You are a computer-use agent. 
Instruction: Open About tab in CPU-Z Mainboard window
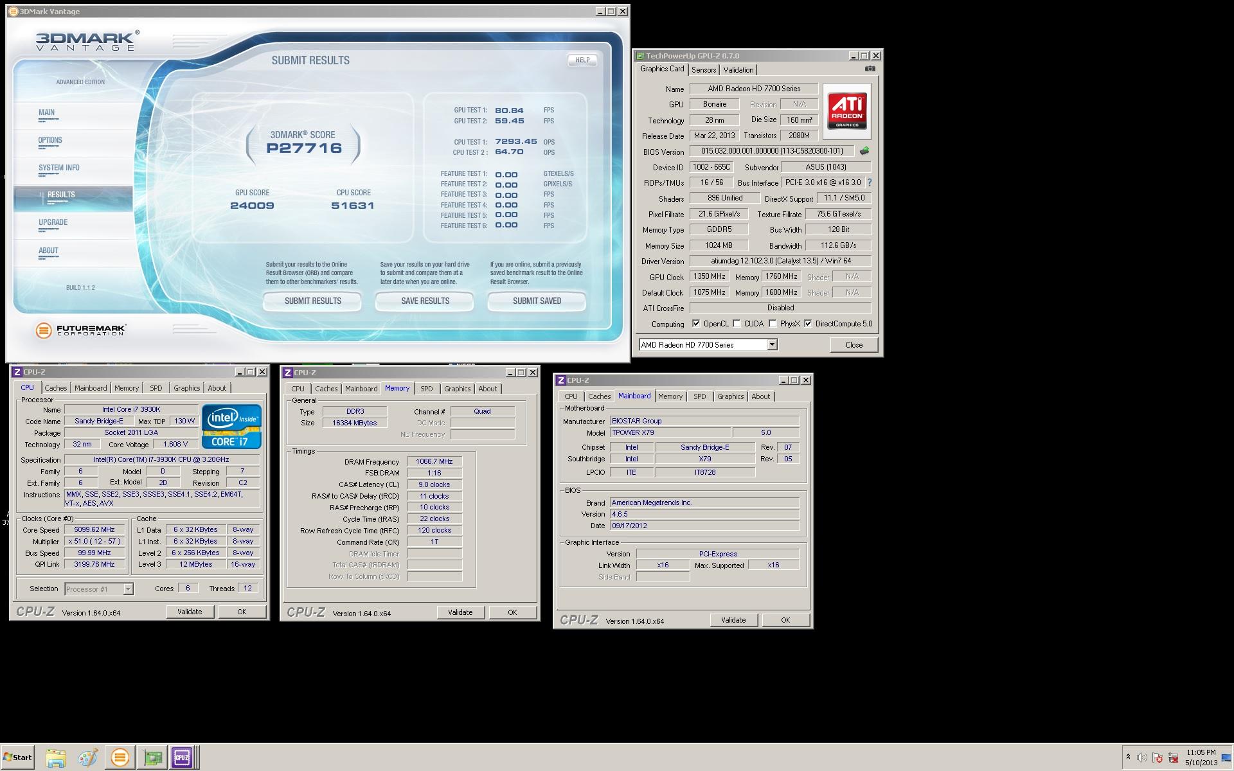(x=760, y=396)
